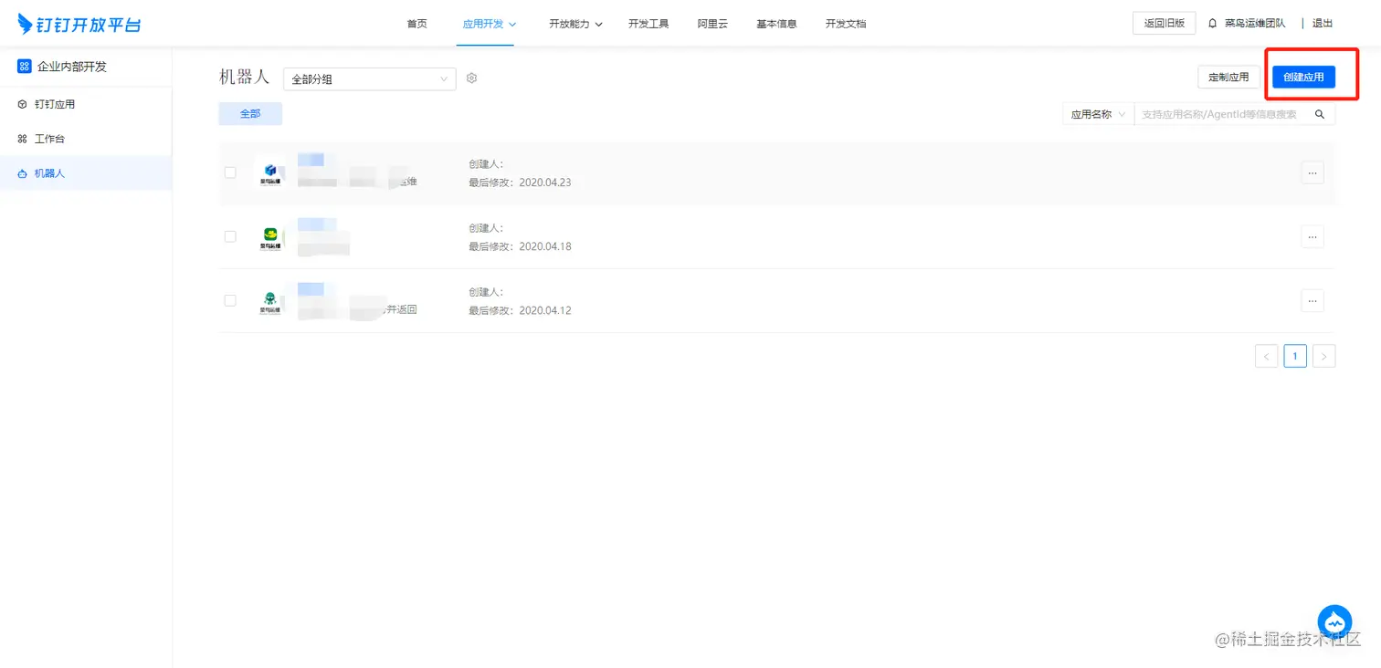Select page 1 in pagination
Screen dimensions: 1381x668
click(1295, 356)
